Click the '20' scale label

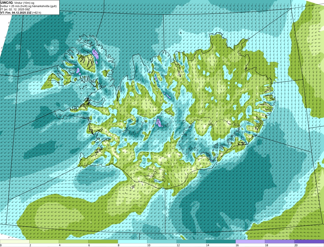(296, 245)
